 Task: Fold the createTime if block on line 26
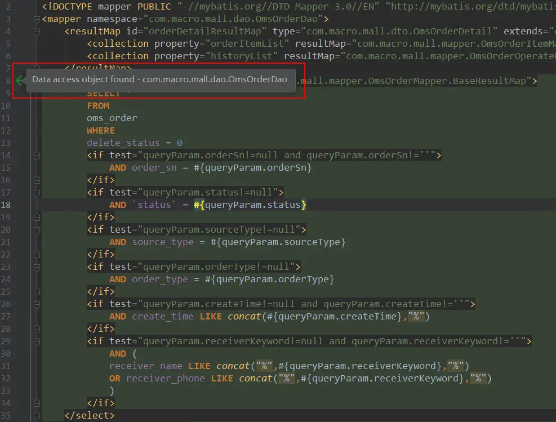point(37,304)
